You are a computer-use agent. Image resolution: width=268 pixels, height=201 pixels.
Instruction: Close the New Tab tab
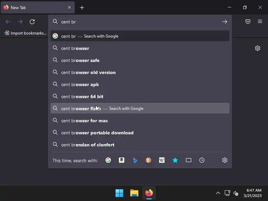pyautogui.click(x=69, y=7)
